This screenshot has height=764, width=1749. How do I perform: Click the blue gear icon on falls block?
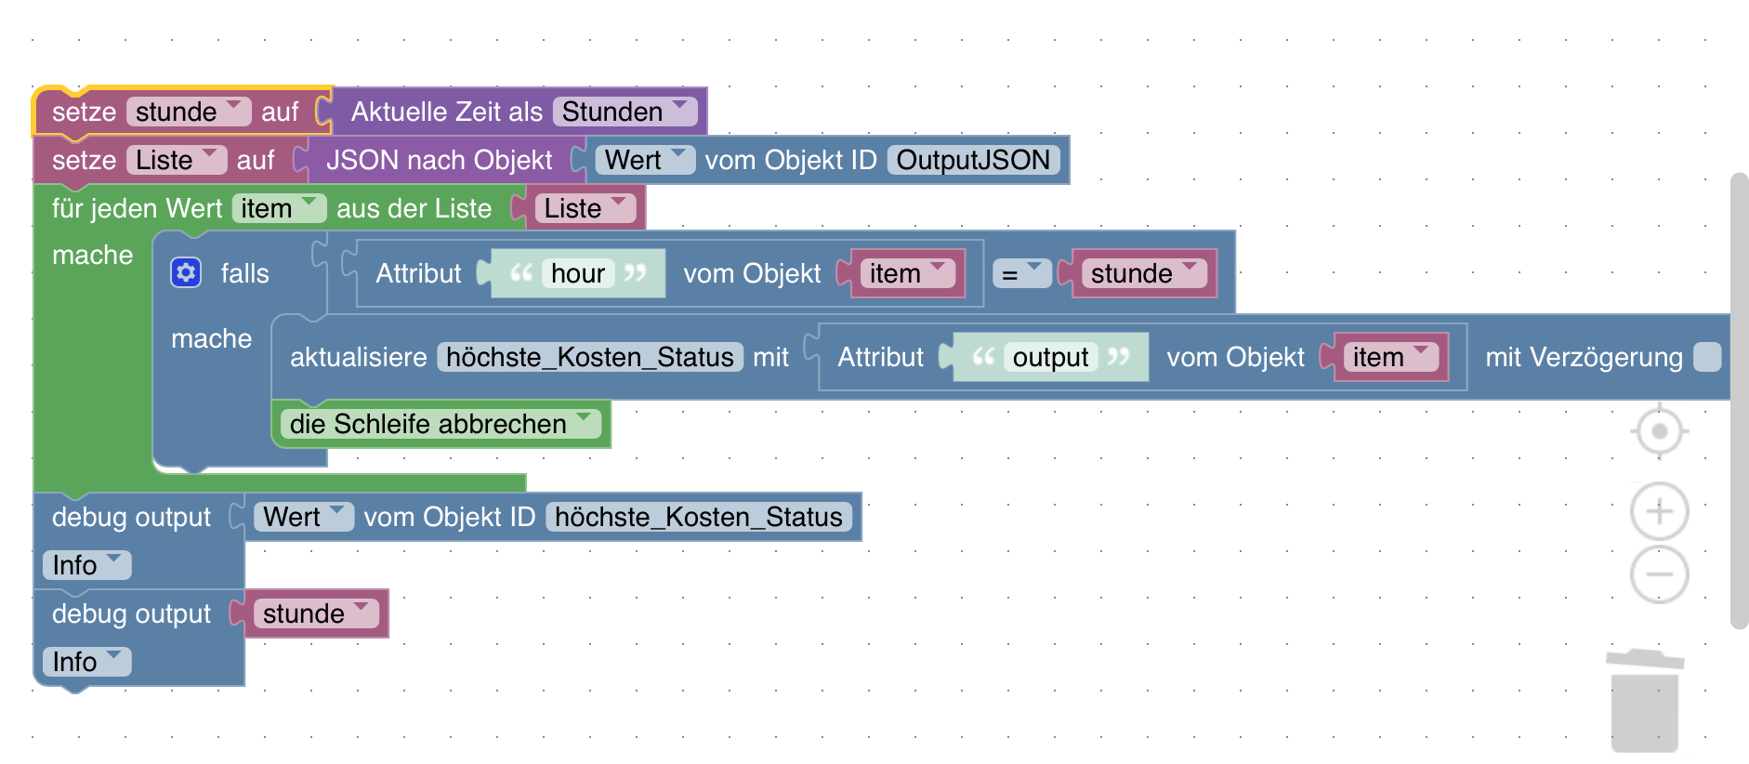(186, 272)
